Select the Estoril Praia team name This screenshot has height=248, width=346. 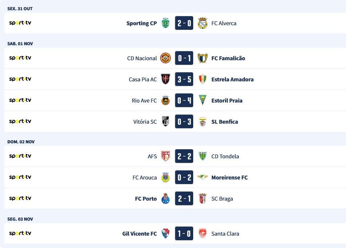pos(227,100)
